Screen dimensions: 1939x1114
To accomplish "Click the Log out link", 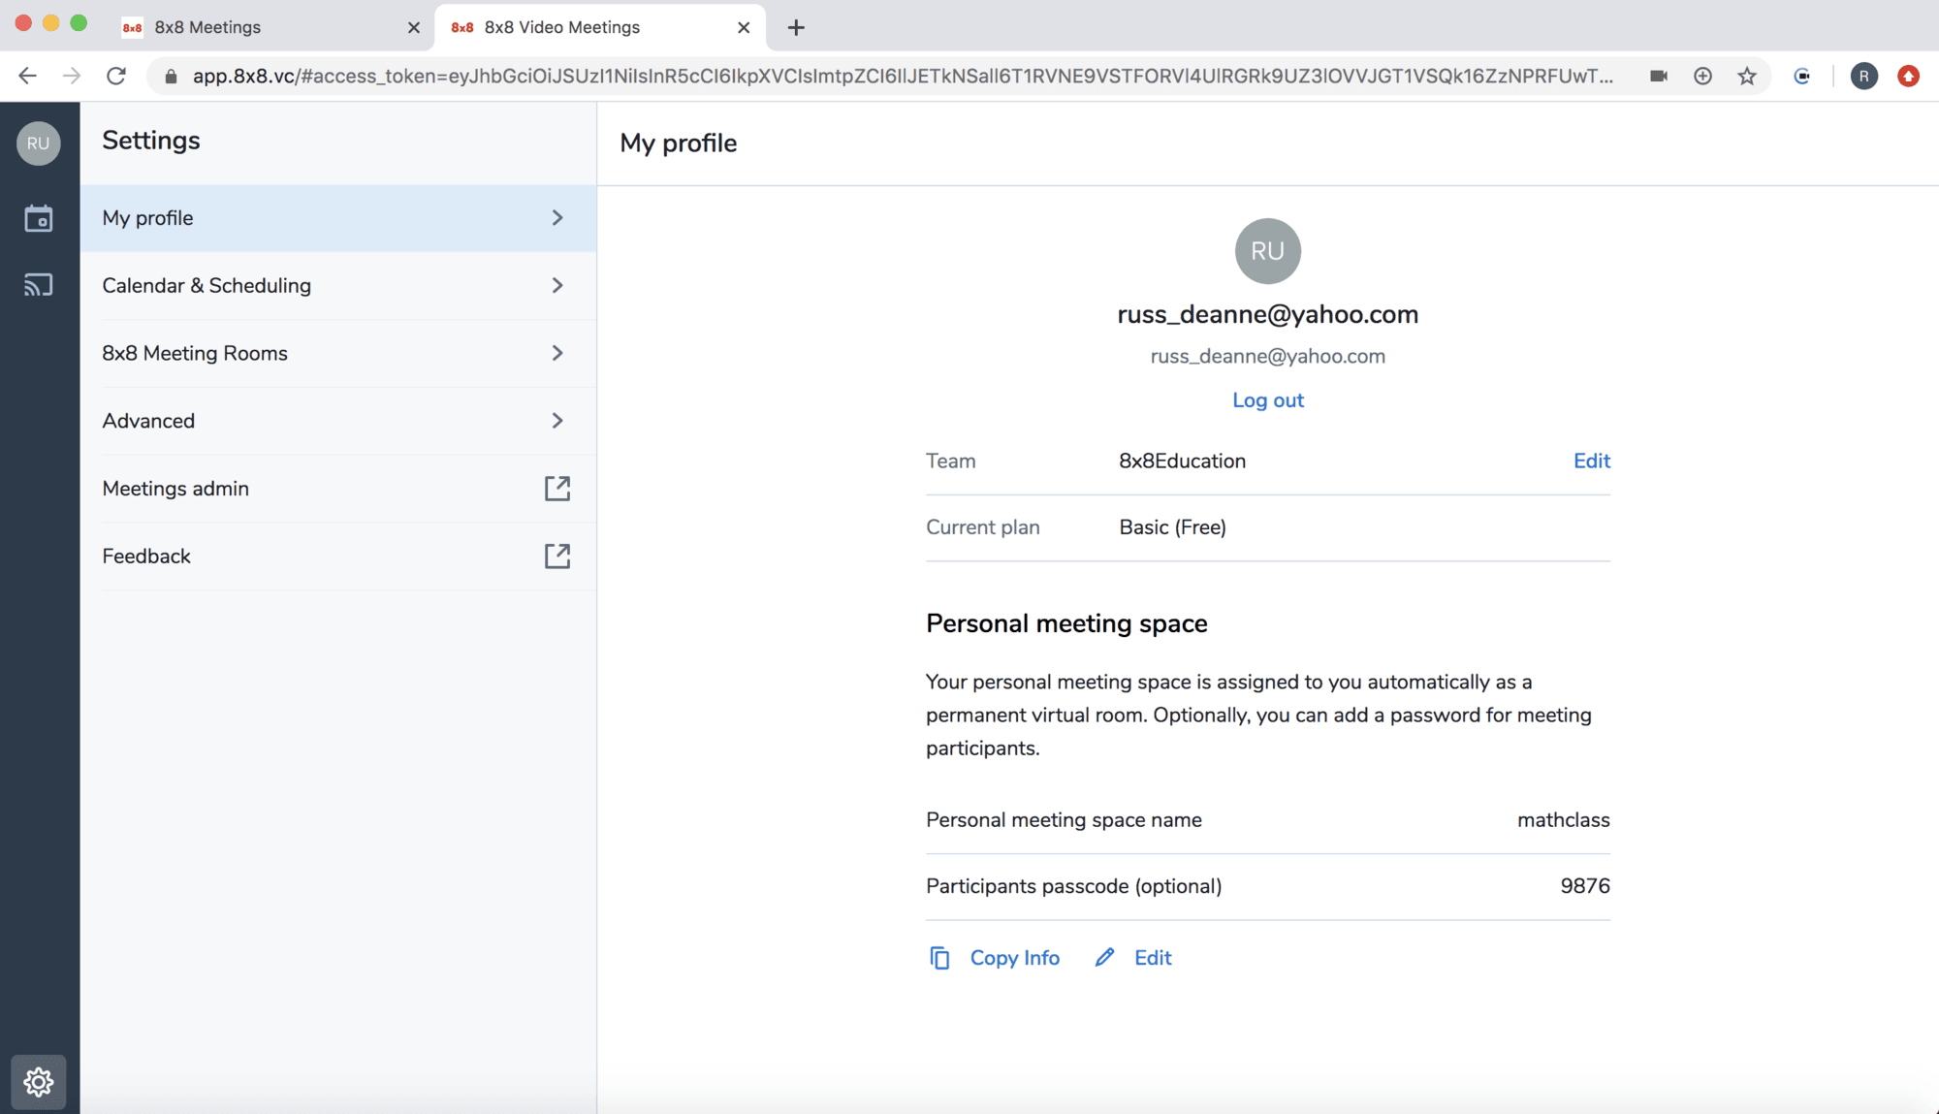I will point(1267,400).
